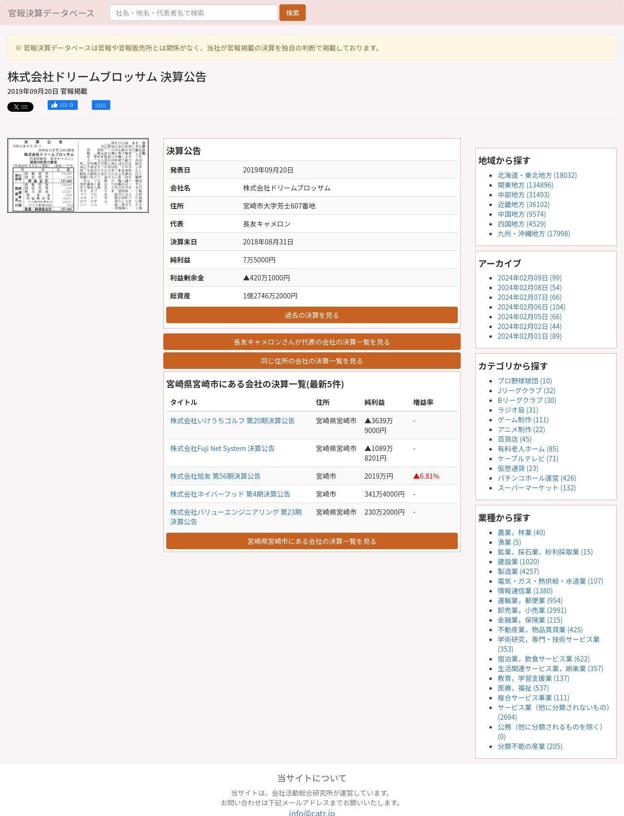Open 株式会社いけうちゴルフ 第20期決算公告 link

tap(232, 421)
